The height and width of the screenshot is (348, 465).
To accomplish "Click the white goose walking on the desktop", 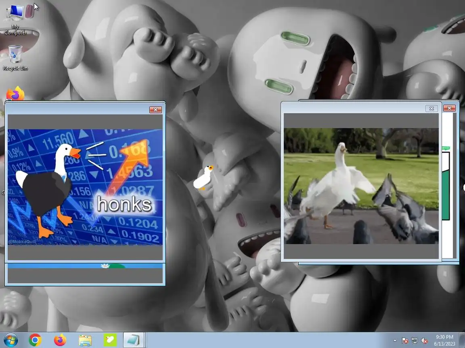I will pyautogui.click(x=203, y=178).
